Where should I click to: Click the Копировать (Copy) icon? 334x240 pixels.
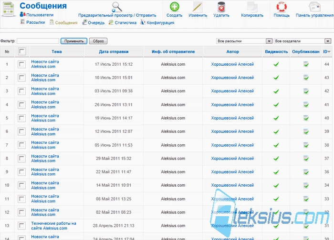(252, 7)
